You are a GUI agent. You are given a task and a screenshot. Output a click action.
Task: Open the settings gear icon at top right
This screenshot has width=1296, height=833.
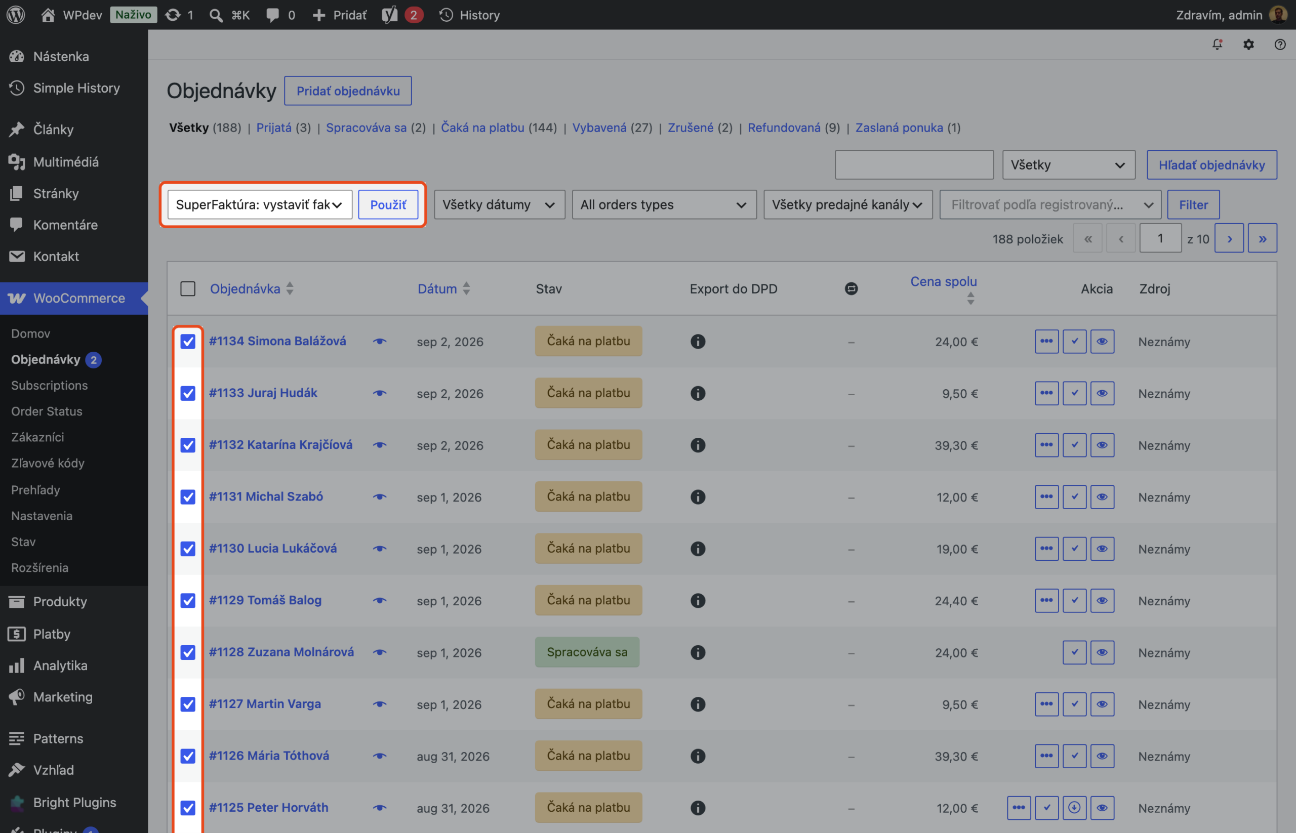[x=1248, y=45]
